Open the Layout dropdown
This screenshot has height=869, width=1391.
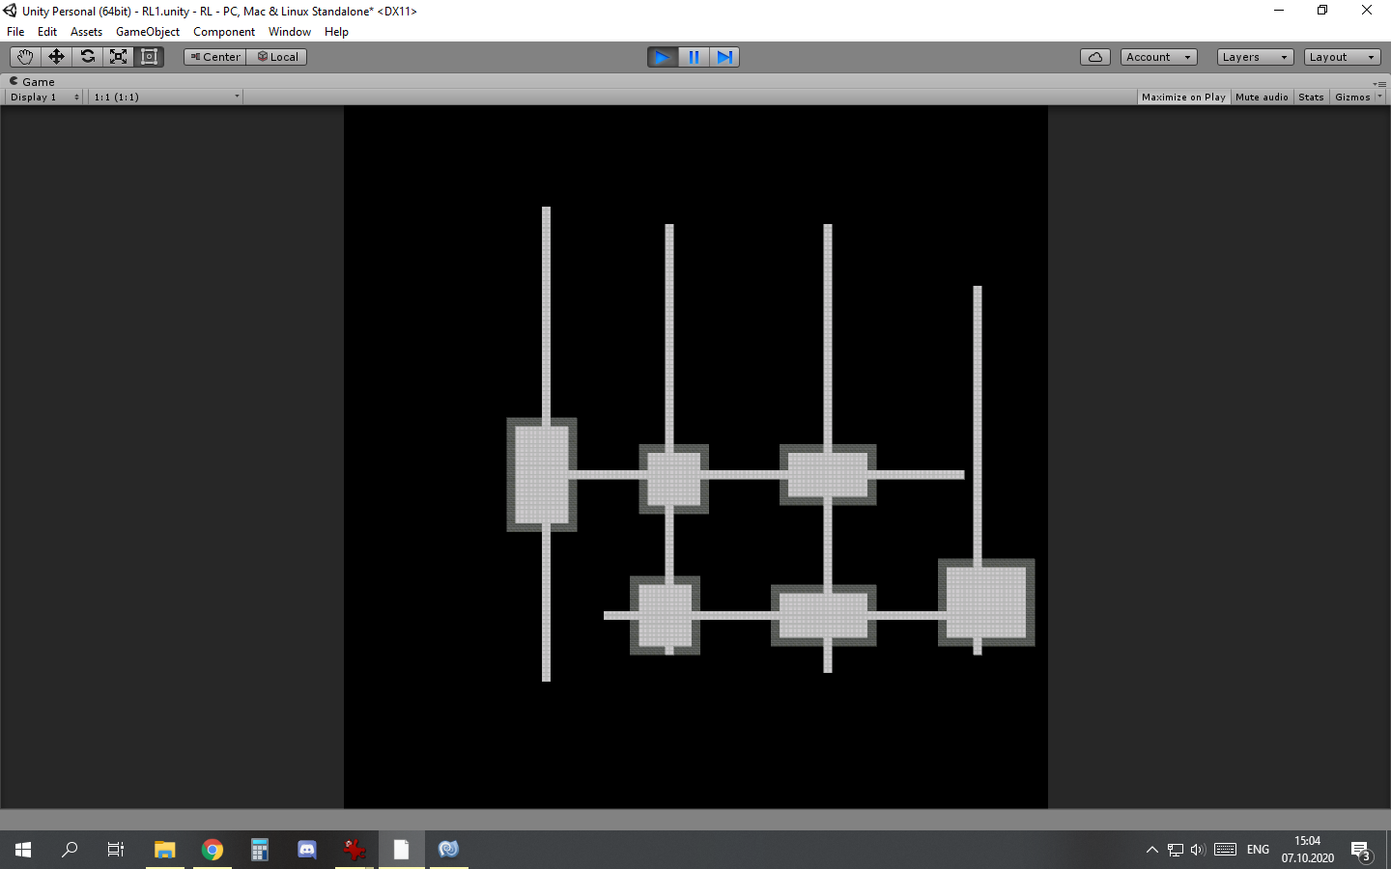pos(1343,57)
